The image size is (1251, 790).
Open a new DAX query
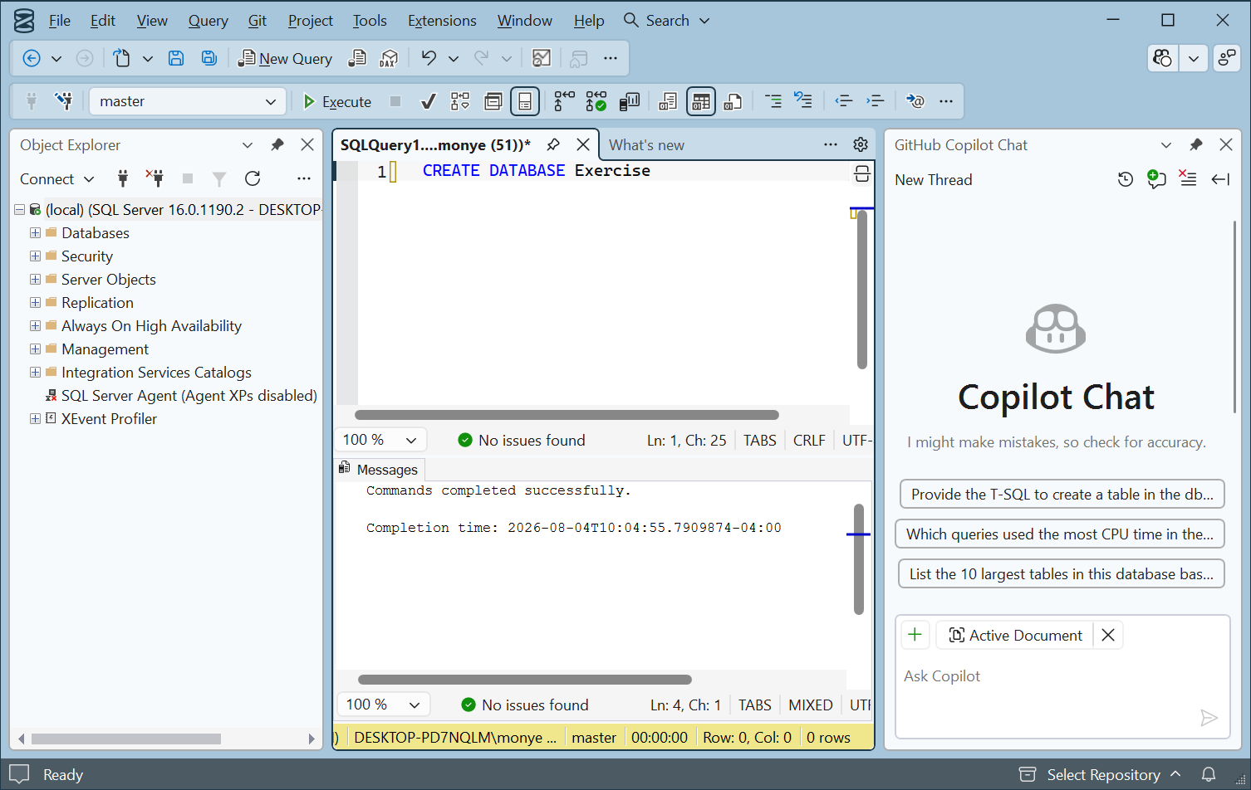389,58
